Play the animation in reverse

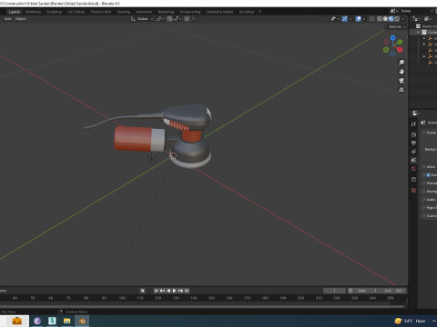[x=168, y=291]
